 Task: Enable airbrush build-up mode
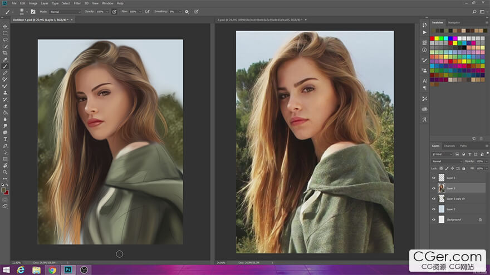(147, 12)
